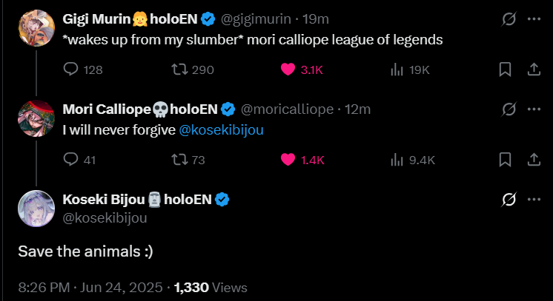Open Grok icon on Gigi Murin's tweet
This screenshot has height=301, width=553.
click(509, 19)
